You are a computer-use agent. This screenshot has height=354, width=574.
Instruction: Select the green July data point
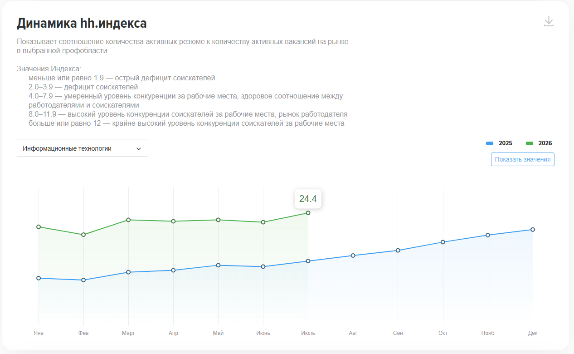[308, 212]
